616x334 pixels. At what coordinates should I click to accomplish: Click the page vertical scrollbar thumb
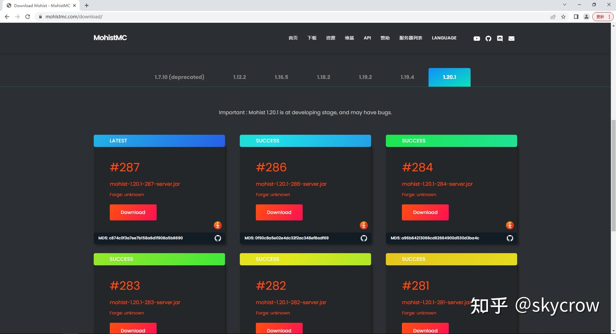613,175
